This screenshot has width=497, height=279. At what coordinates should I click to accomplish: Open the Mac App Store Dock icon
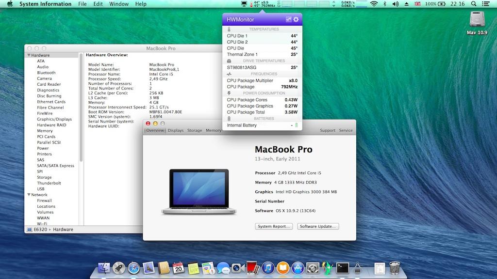coord(298,268)
